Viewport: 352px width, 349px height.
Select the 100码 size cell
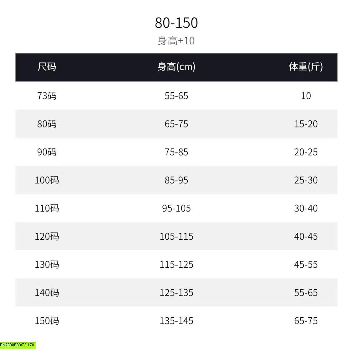pos(47,180)
